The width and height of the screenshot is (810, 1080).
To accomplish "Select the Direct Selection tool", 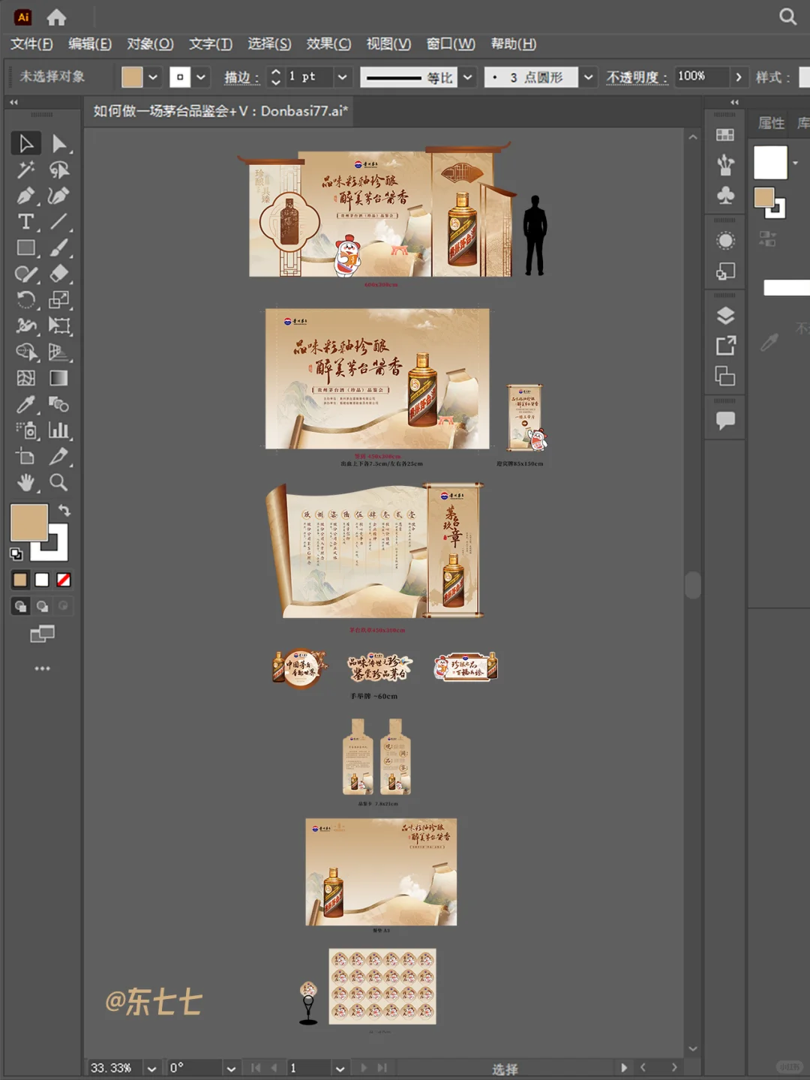I will pyautogui.click(x=58, y=143).
